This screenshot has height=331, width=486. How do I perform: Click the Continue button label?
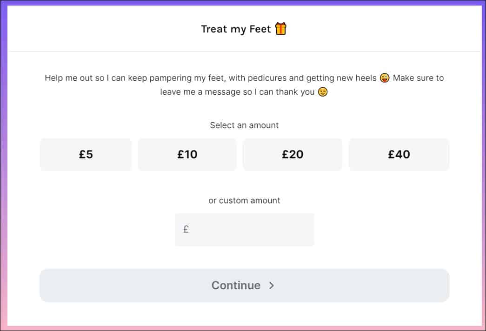point(236,285)
